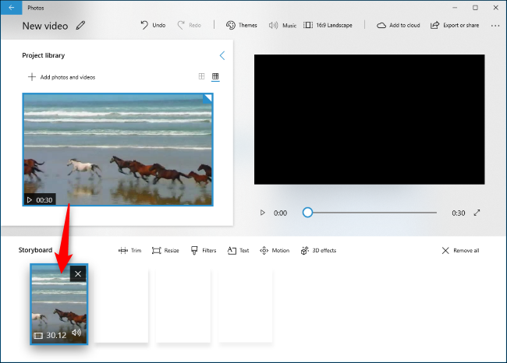Click the back arrow in title bar
507x363 pixels.
coord(11,7)
